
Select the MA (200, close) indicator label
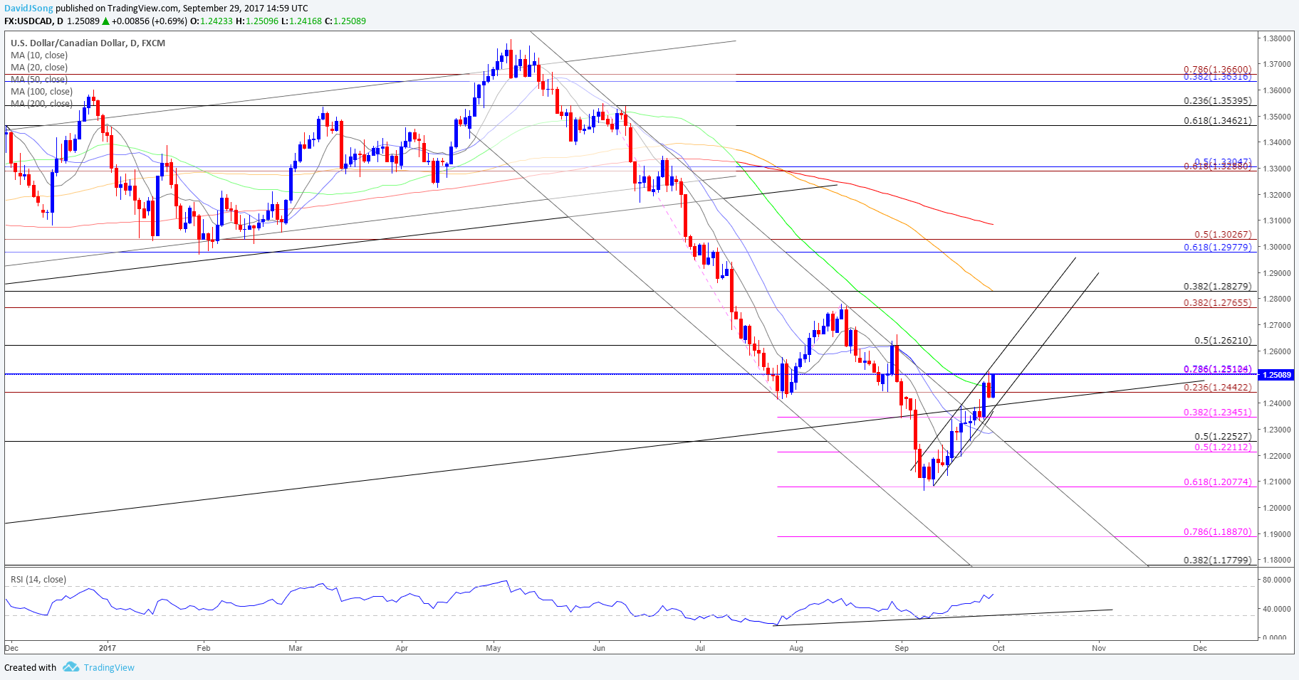[41, 104]
